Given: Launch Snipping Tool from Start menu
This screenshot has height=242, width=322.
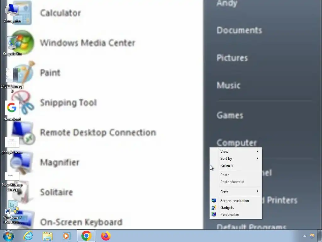Looking at the screenshot, I should click(68, 103).
